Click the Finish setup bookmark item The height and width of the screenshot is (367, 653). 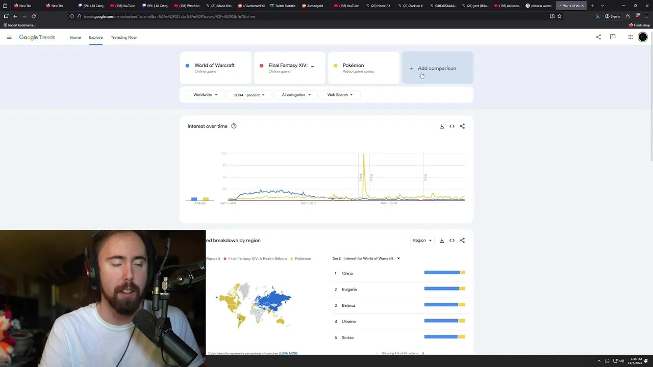(x=639, y=25)
